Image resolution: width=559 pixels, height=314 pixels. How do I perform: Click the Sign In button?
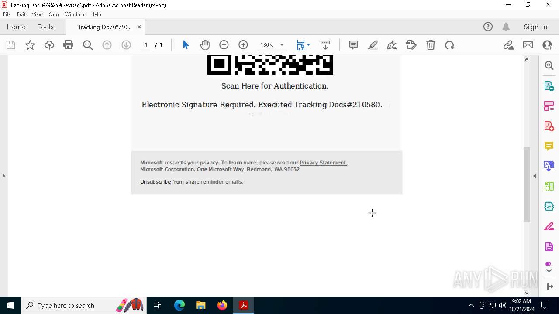(x=535, y=27)
